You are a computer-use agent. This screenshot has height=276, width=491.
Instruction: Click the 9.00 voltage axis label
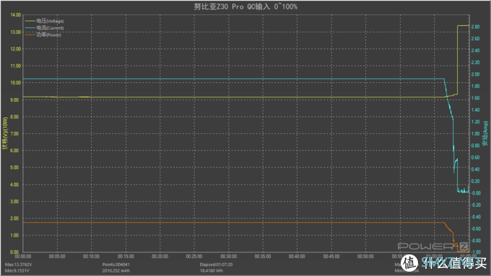coord(14,100)
